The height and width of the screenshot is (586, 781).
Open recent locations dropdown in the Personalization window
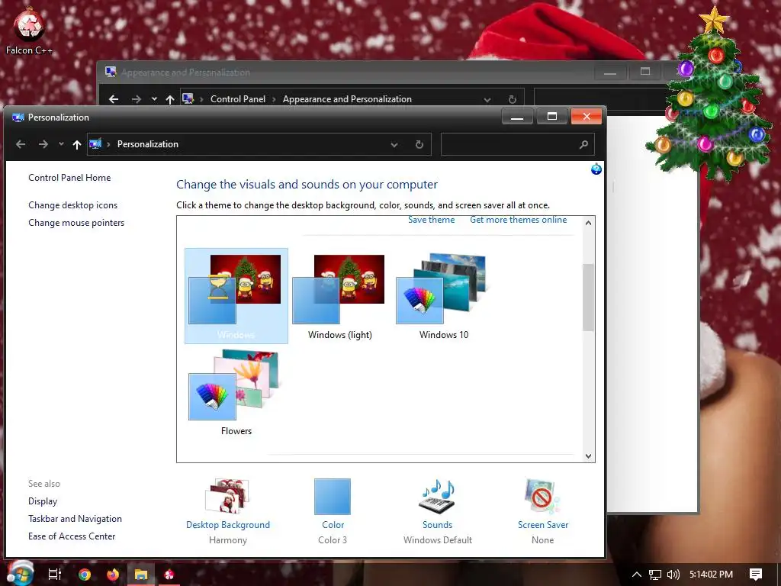[x=61, y=144]
